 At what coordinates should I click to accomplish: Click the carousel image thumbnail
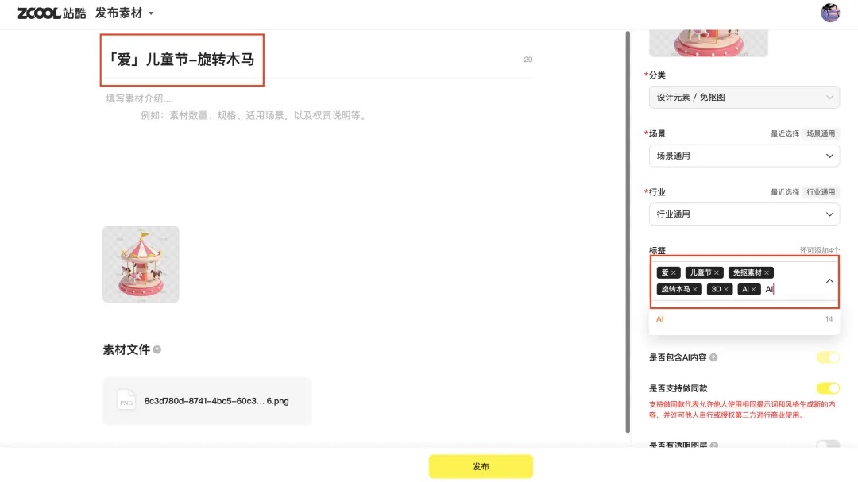coord(141,264)
